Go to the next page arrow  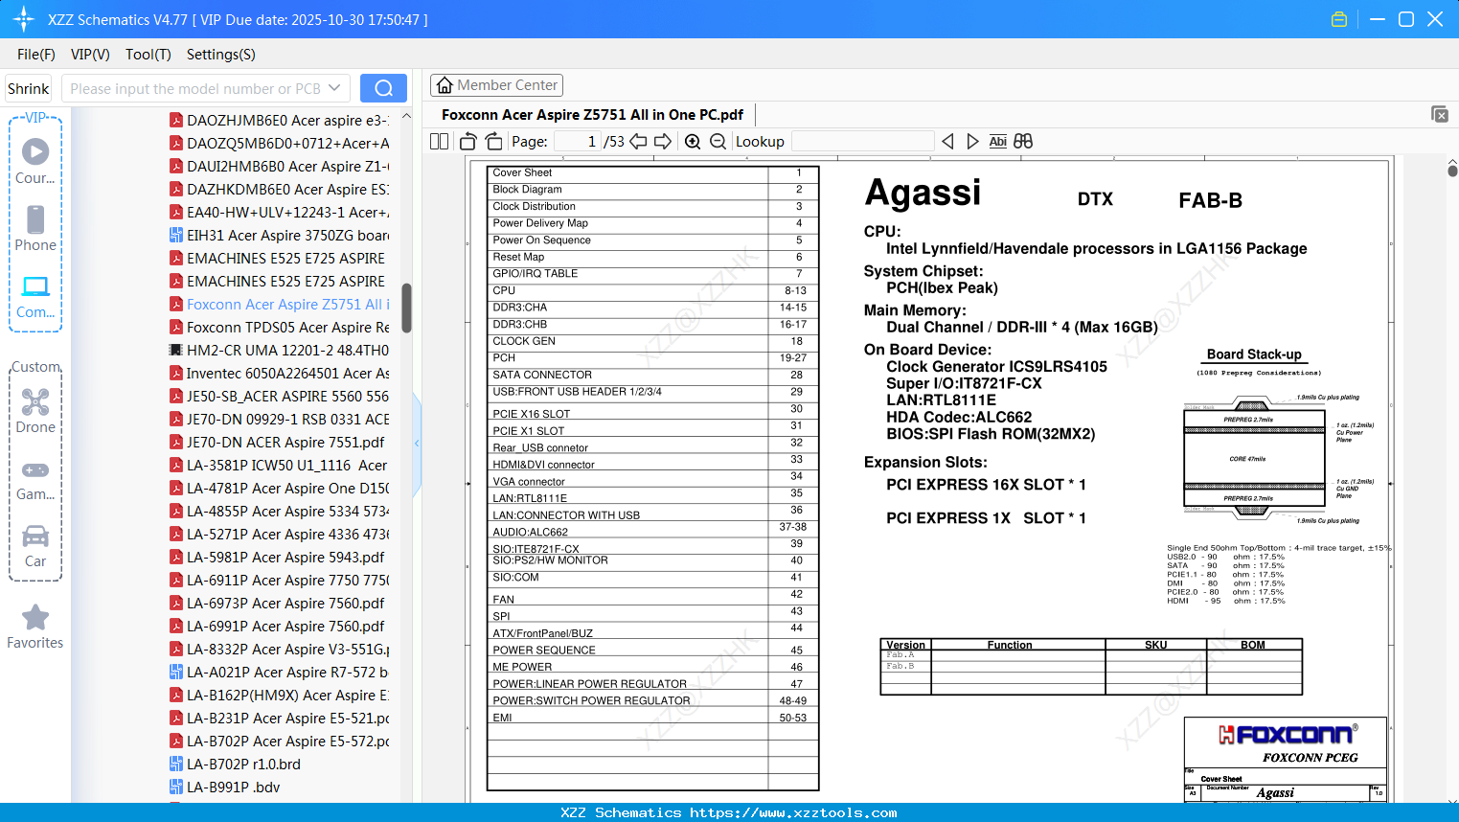pos(663,141)
